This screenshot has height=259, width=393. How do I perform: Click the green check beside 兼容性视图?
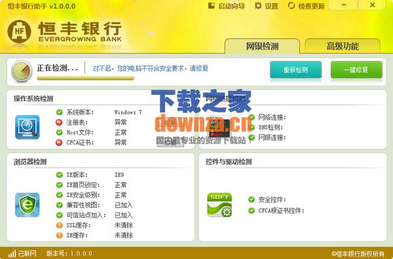[60, 205]
